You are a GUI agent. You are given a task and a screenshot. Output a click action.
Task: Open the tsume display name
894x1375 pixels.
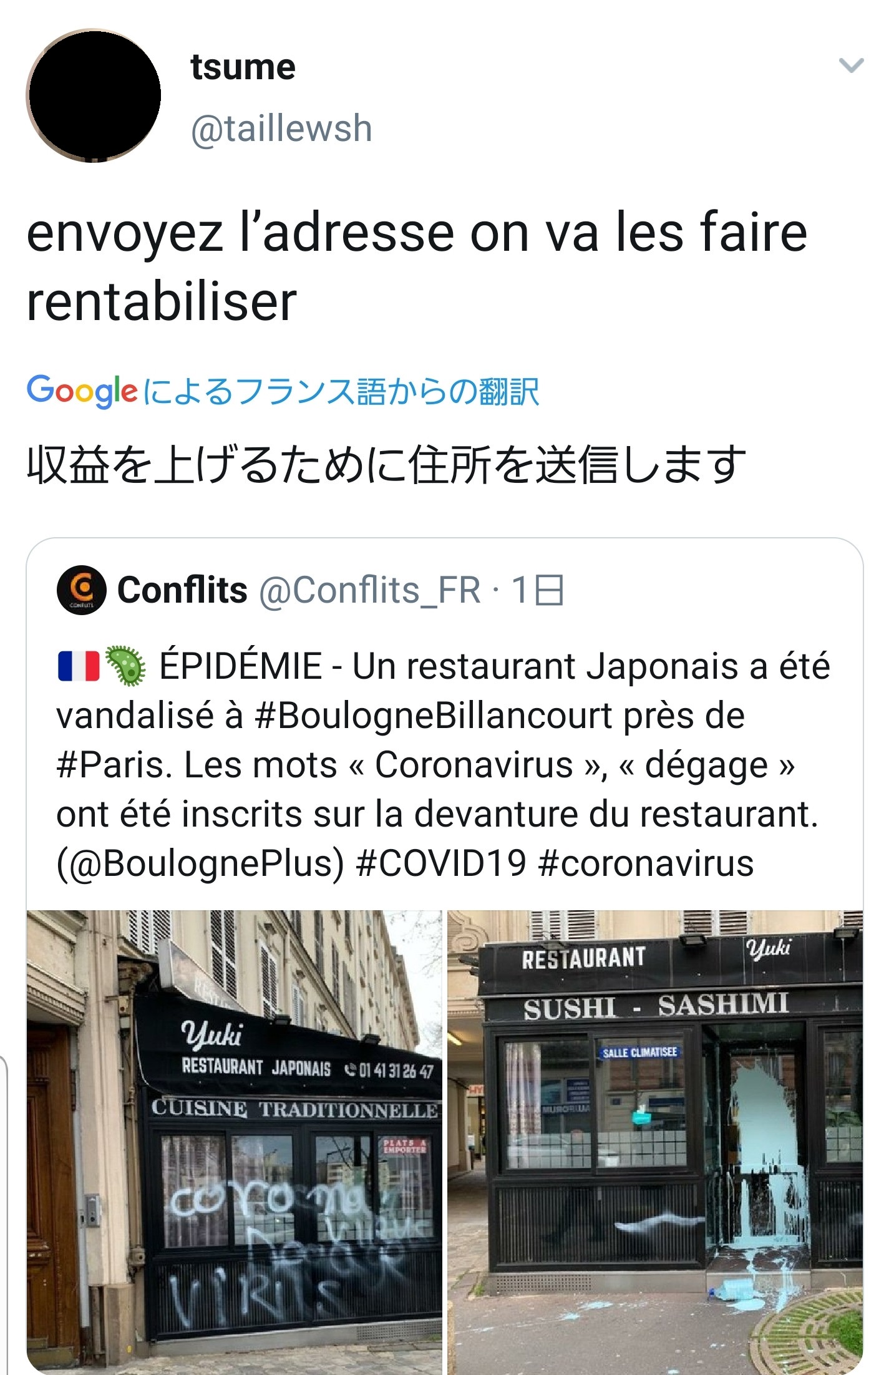point(243,67)
